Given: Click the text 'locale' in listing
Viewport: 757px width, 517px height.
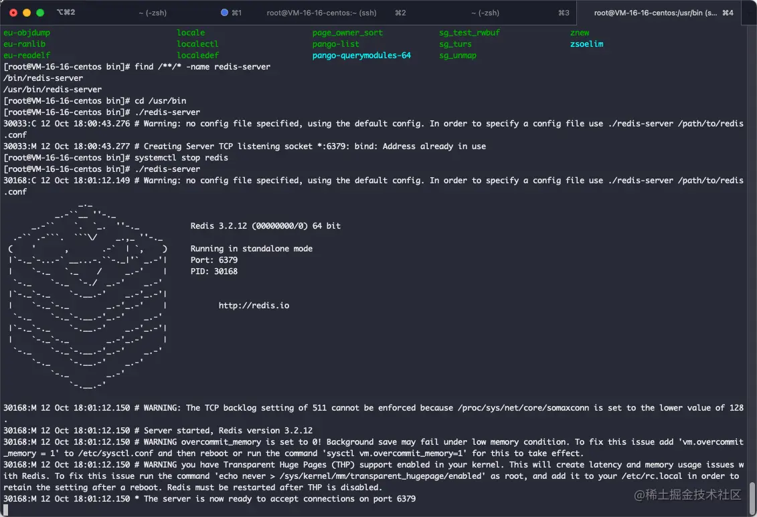Looking at the screenshot, I should (x=191, y=32).
